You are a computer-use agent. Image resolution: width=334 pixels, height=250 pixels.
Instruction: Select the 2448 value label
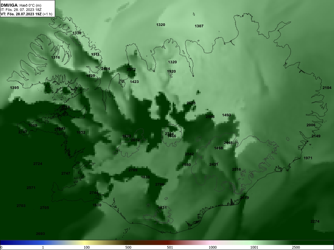(x=228, y=143)
